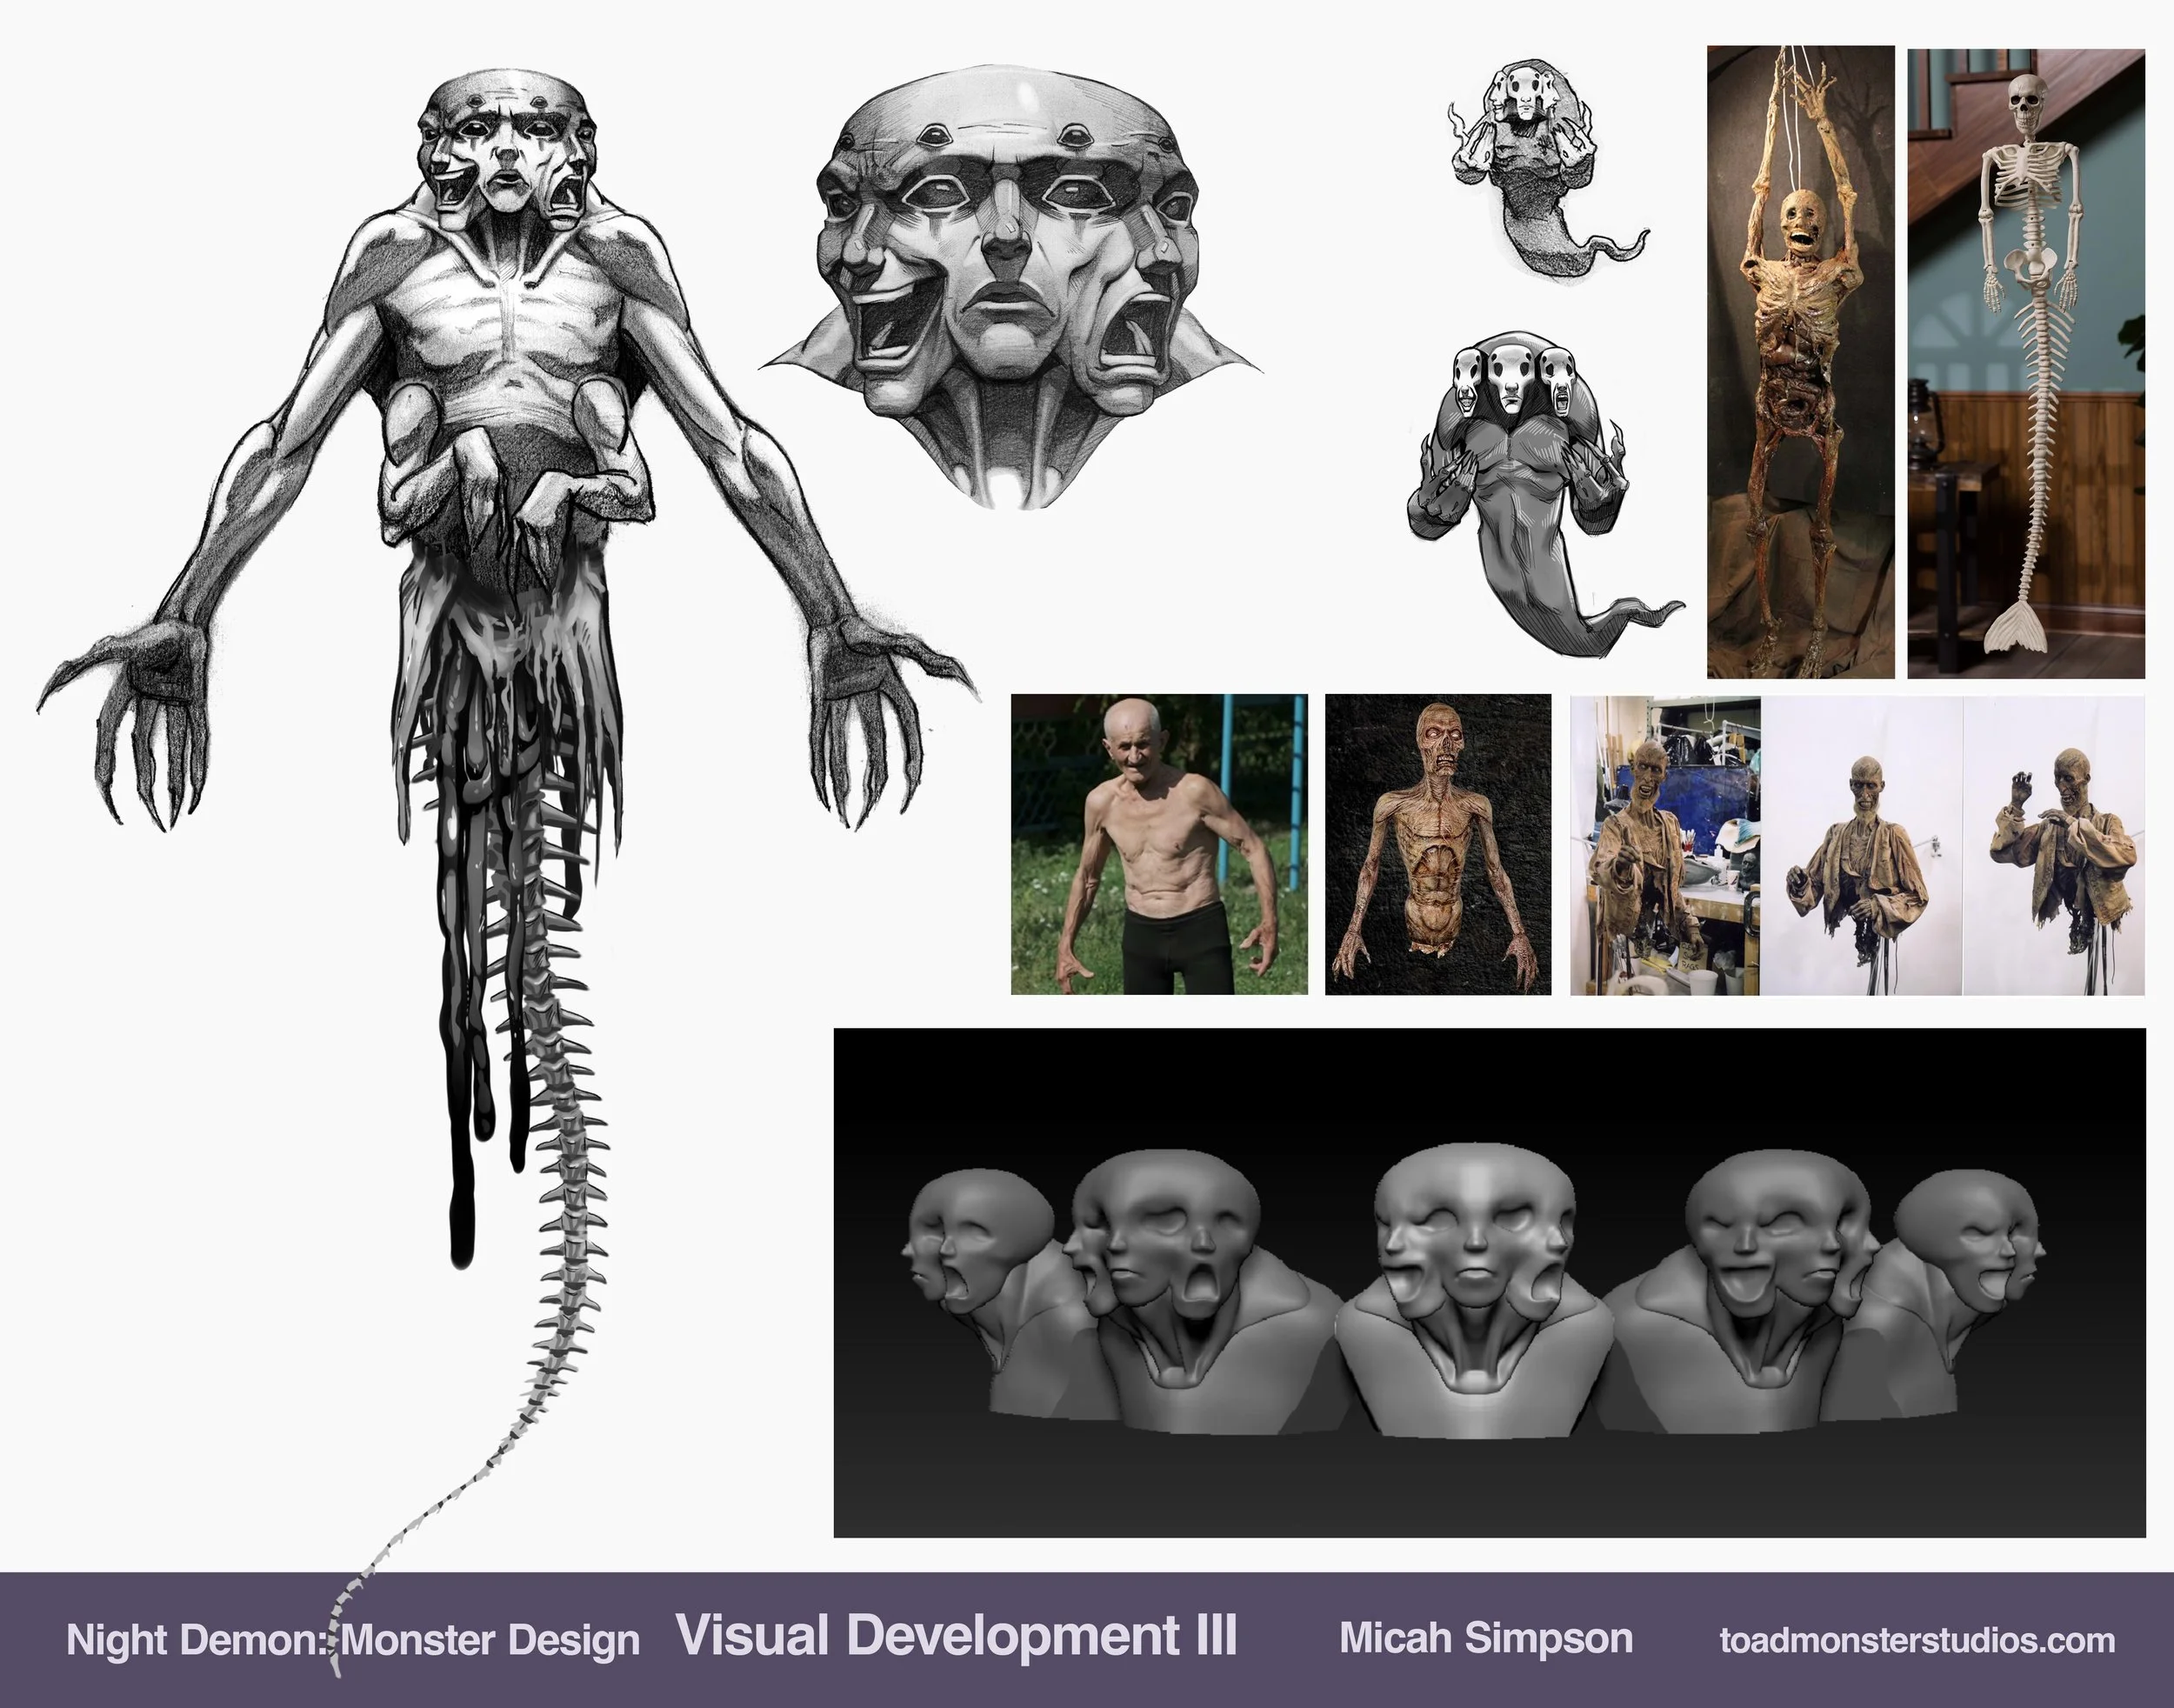Open the workshop zombie puppet photo
This screenshot has height=1708, width=2174.
coord(1665,846)
